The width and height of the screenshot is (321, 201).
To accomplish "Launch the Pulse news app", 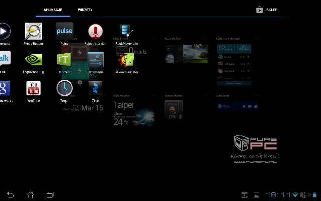I will [64, 31].
